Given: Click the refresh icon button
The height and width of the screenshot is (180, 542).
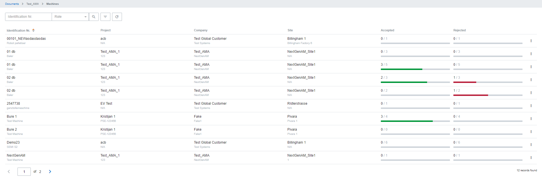Looking at the screenshot, I should [117, 17].
